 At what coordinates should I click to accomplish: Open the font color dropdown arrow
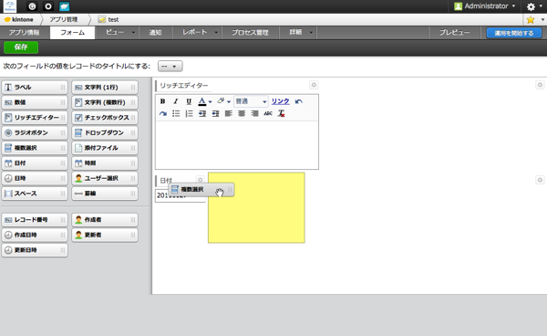click(210, 102)
